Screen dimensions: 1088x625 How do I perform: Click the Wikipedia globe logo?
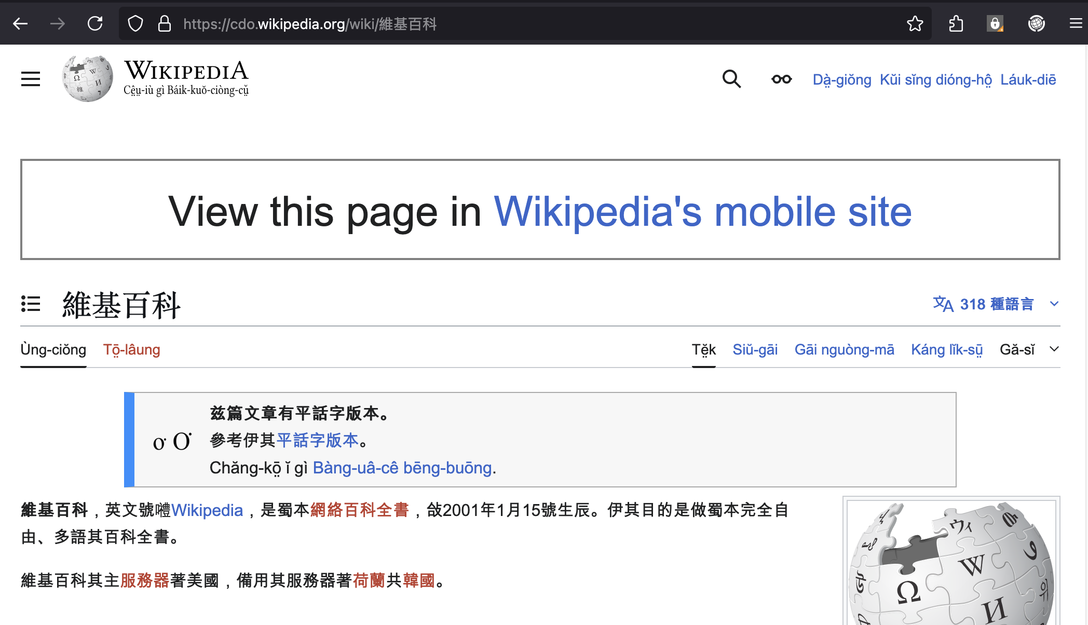(87, 79)
